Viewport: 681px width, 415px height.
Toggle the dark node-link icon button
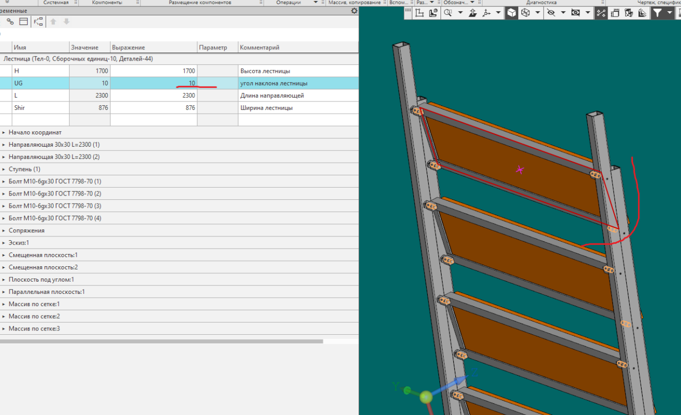click(601, 13)
